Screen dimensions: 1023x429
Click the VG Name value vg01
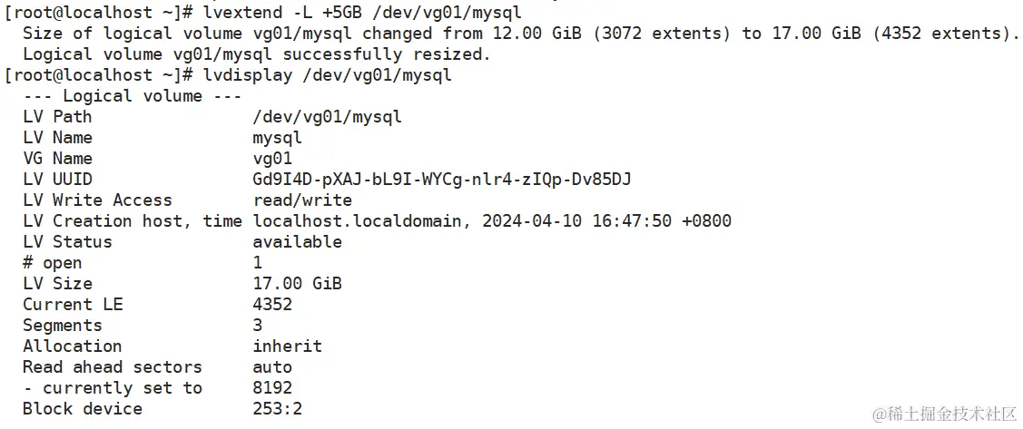point(272,159)
